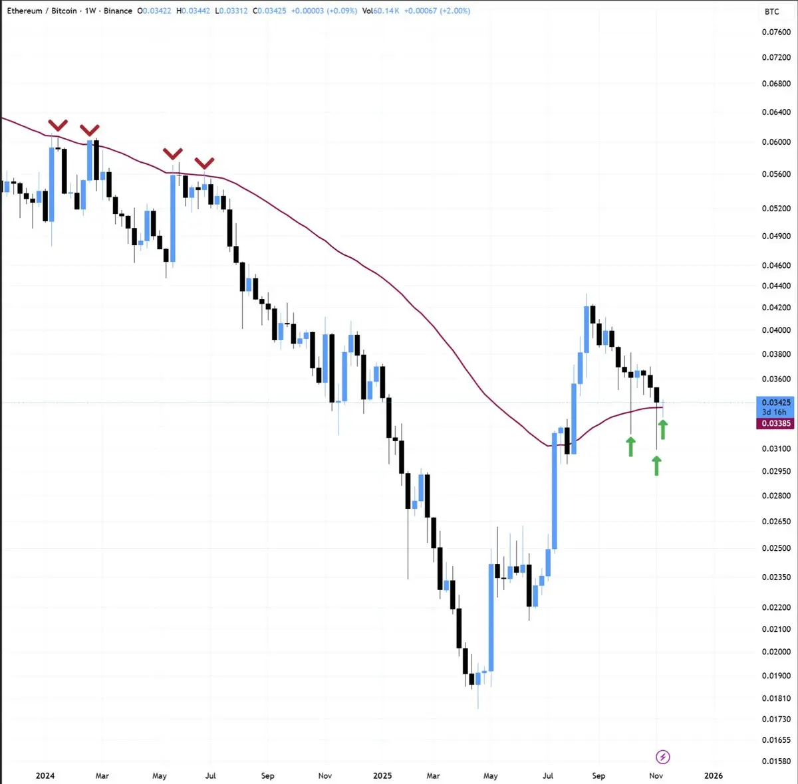Click the Vol 60.14K volume legend
The image size is (798, 784).
[381, 11]
